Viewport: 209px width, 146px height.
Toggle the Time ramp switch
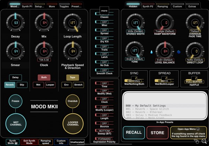pyautogui.click(x=104, y=83)
